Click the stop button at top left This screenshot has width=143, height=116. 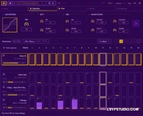click(4, 3)
